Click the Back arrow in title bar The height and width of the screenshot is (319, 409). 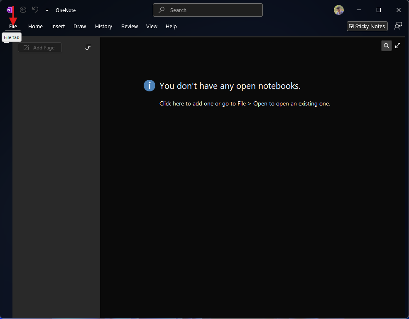point(23,10)
